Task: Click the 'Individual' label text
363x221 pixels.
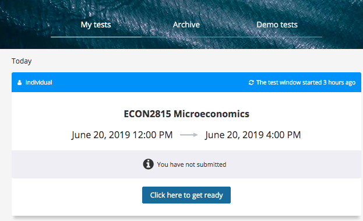Action: [38, 82]
